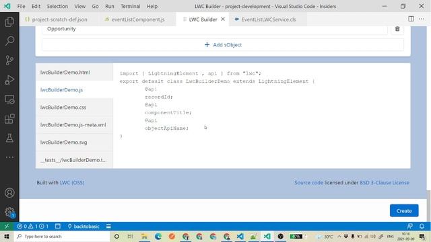Viewport: 431px width, 242px height.
Task: Show lwcBuilderDemo.html file preview
Action: 74,72
